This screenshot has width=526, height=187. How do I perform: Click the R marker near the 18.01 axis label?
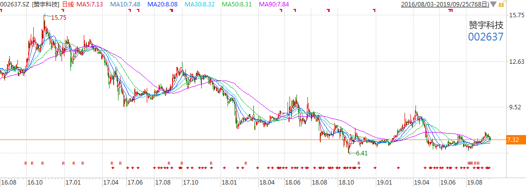(245, 163)
